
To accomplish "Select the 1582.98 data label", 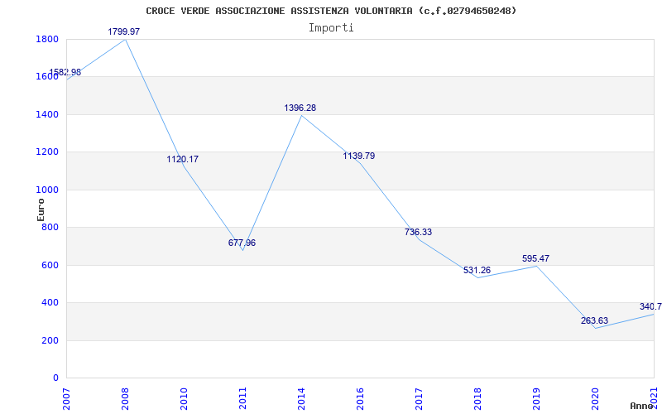I will [65, 72].
